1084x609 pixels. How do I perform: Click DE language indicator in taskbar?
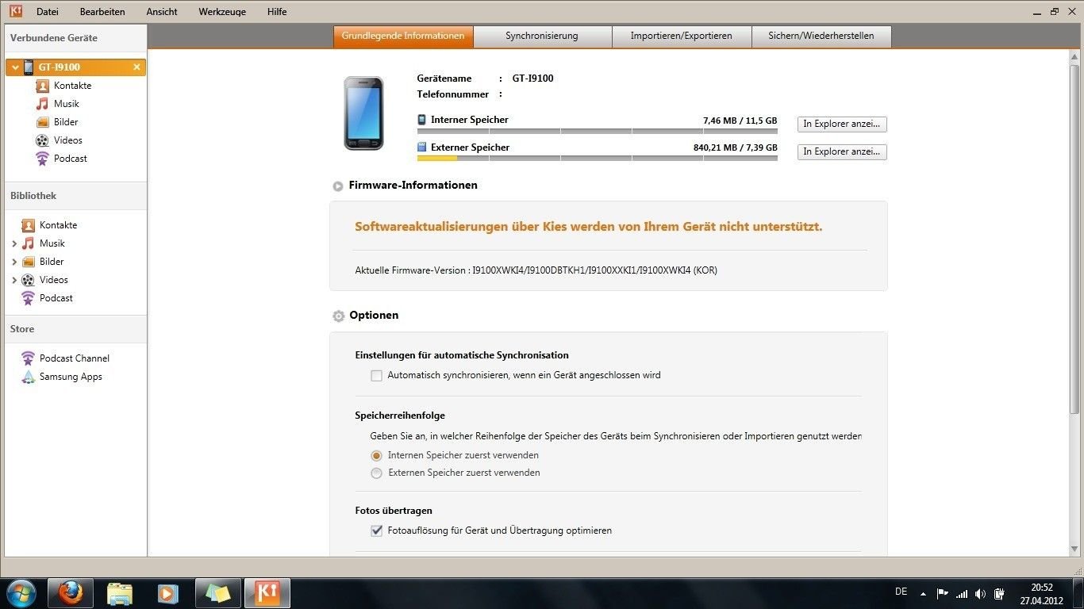901,592
